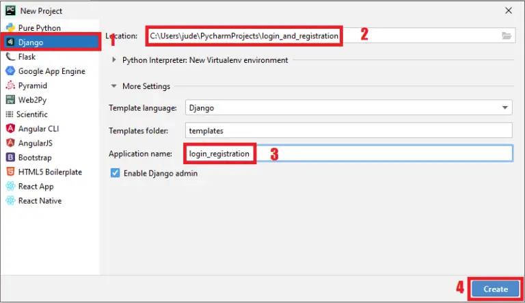Select the Angular CLI icon
Image resolution: width=525 pixels, height=303 pixels.
[x=10, y=129]
